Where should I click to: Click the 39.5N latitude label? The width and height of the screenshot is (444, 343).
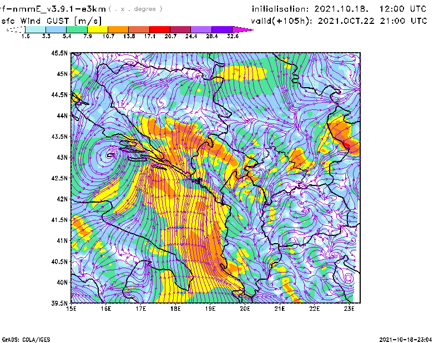pyautogui.click(x=59, y=303)
